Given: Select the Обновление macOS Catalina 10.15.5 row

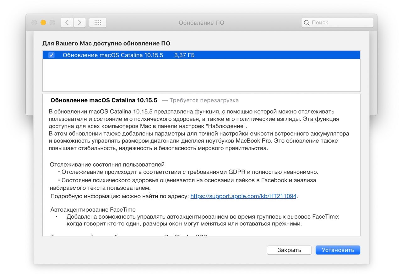Looking at the screenshot, I should [201, 55].
